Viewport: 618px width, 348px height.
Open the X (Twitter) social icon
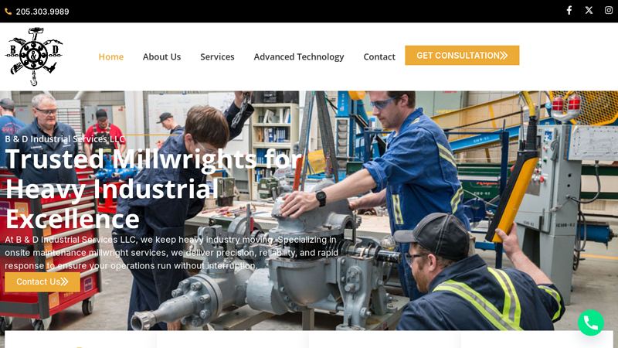589,11
